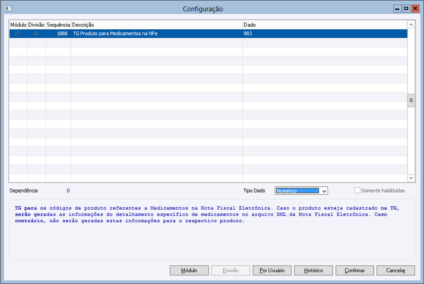Click the scroll down arrow of the grid

pyautogui.click(x=411, y=178)
